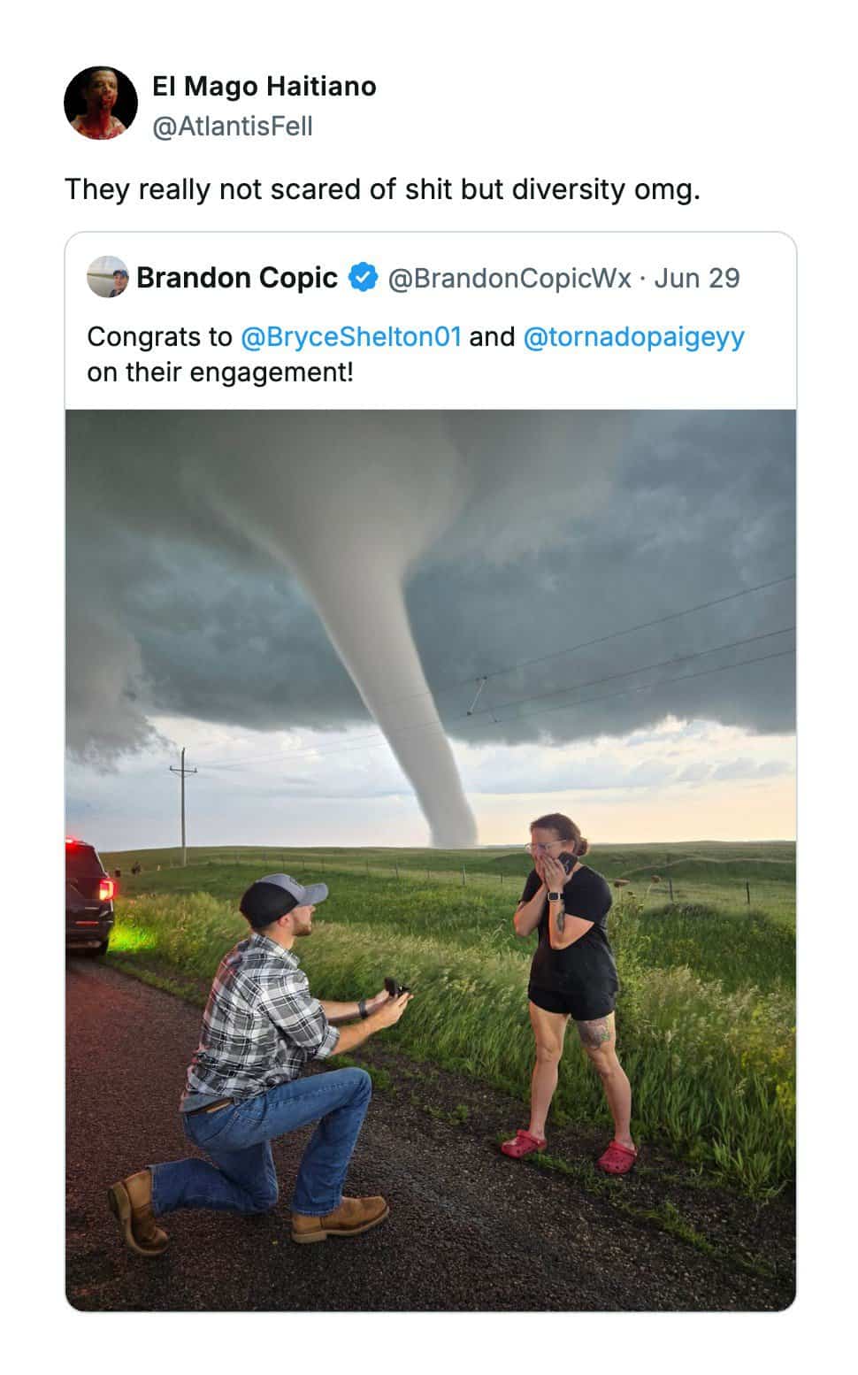The height and width of the screenshot is (1375, 858).
Task: Open El Mago Haitiano's profile avatar
Action: (101, 103)
